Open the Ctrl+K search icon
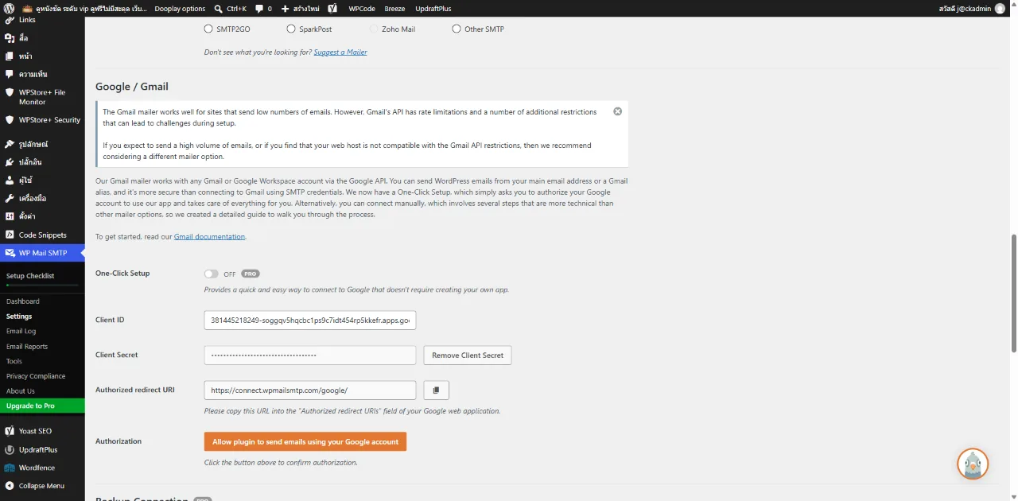 [x=219, y=9]
